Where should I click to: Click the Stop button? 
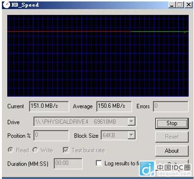click(x=172, y=123)
